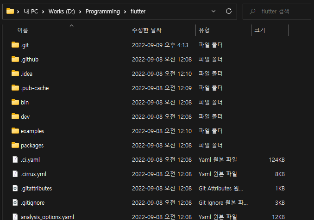Select the .gitignore file icon

(x=15, y=202)
